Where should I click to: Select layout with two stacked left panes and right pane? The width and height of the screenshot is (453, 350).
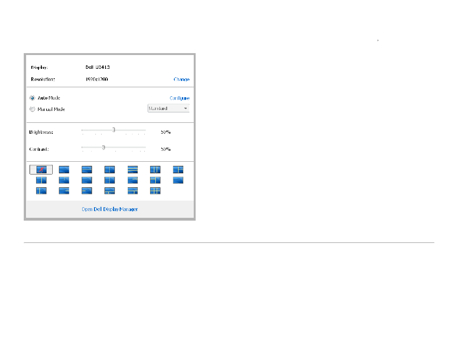tap(155, 180)
